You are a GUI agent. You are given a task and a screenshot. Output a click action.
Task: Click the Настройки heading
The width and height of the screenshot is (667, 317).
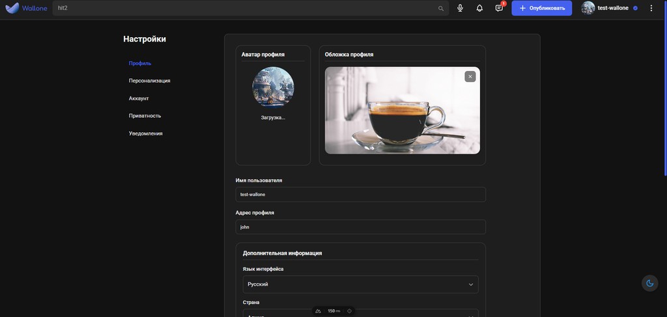click(145, 39)
